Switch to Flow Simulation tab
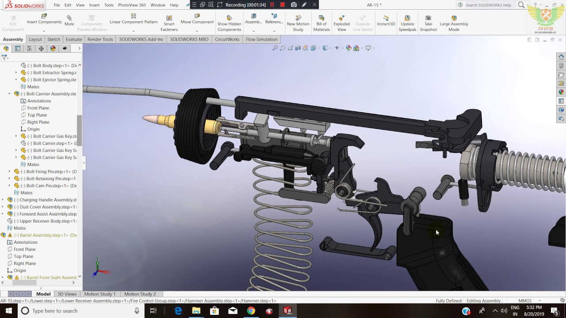Viewport: 566px width, 318px height. pyautogui.click(x=262, y=39)
